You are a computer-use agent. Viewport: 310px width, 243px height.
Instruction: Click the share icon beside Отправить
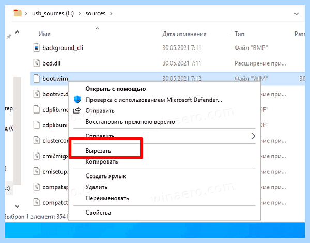(x=77, y=110)
